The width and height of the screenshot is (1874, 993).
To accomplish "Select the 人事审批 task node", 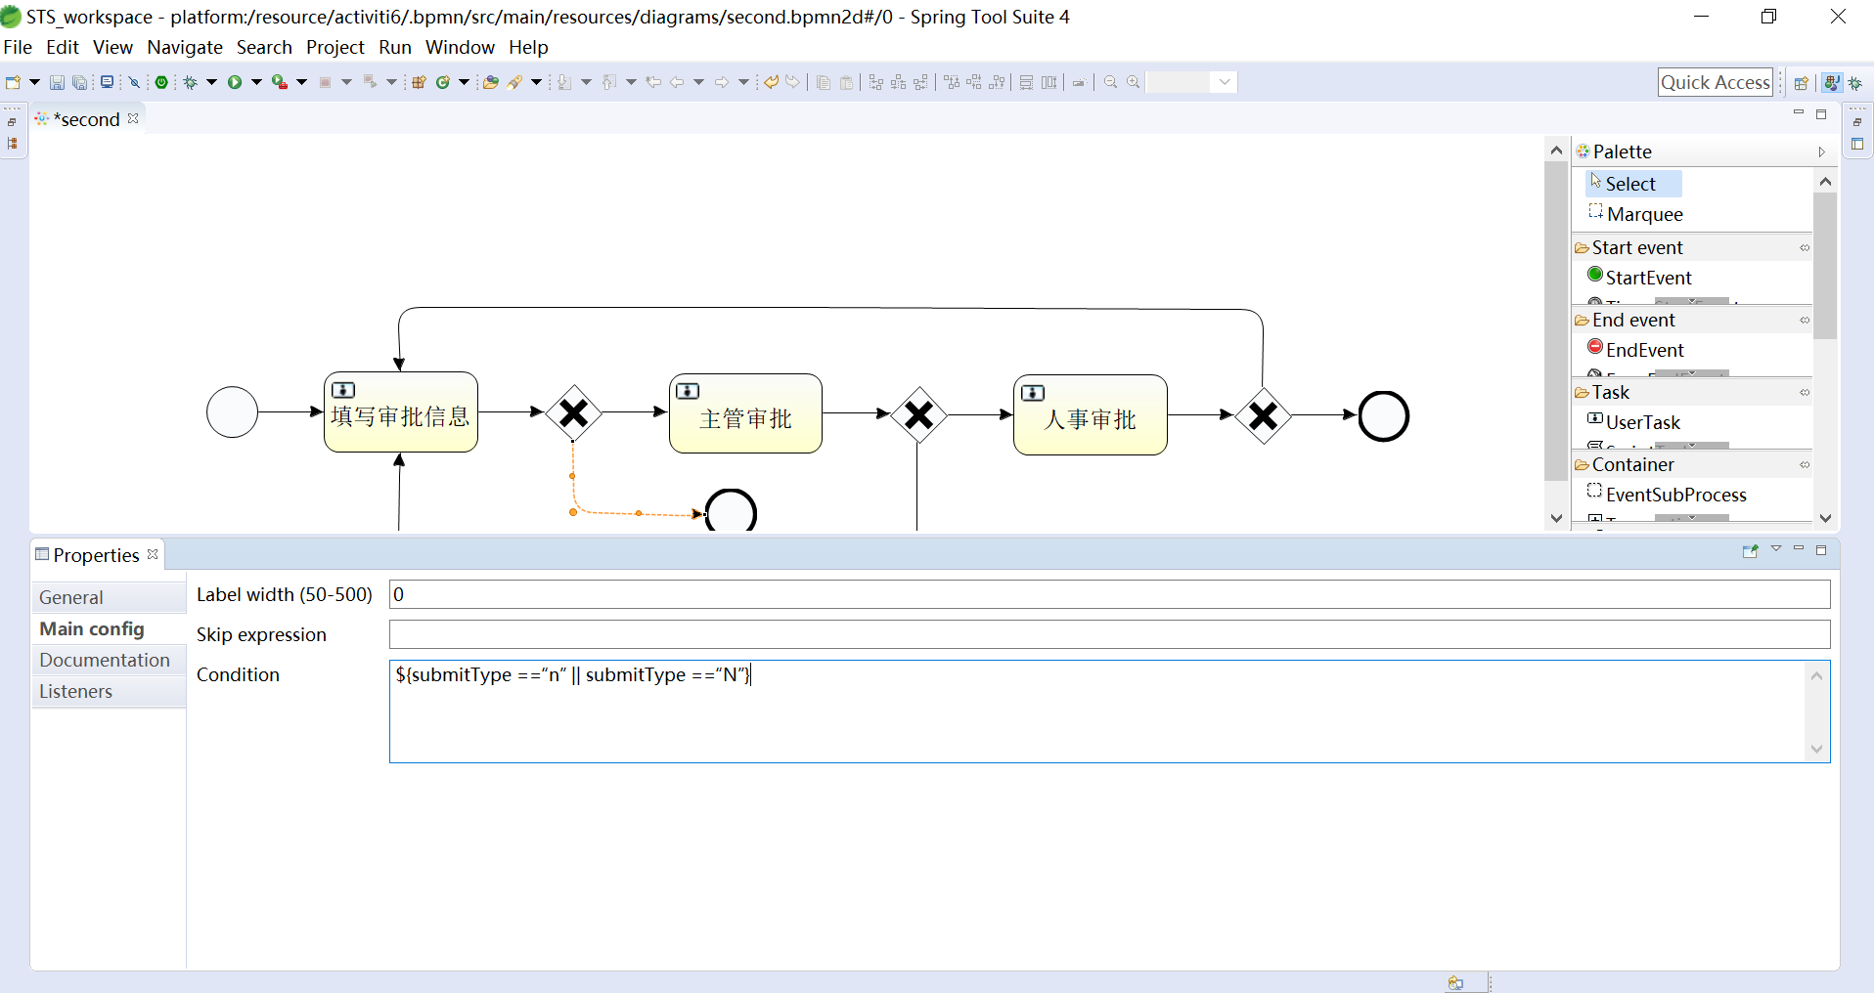I will coord(1091,415).
